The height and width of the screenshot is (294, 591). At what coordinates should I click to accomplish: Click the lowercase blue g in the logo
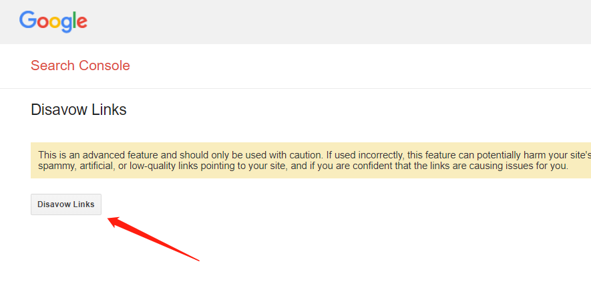(65, 25)
